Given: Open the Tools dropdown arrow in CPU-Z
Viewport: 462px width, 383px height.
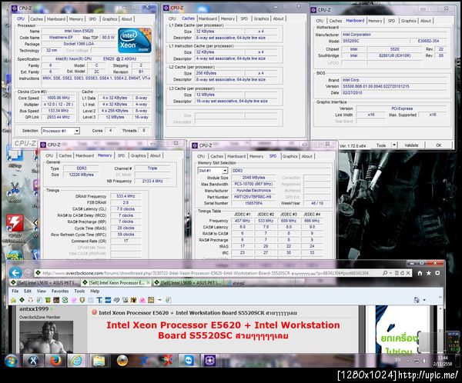Looking at the screenshot, I should coord(394,145).
